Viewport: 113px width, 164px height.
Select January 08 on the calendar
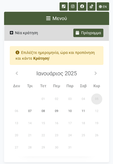tap(43, 111)
